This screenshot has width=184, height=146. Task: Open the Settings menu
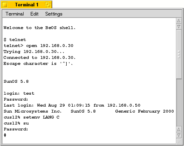coord(54,14)
